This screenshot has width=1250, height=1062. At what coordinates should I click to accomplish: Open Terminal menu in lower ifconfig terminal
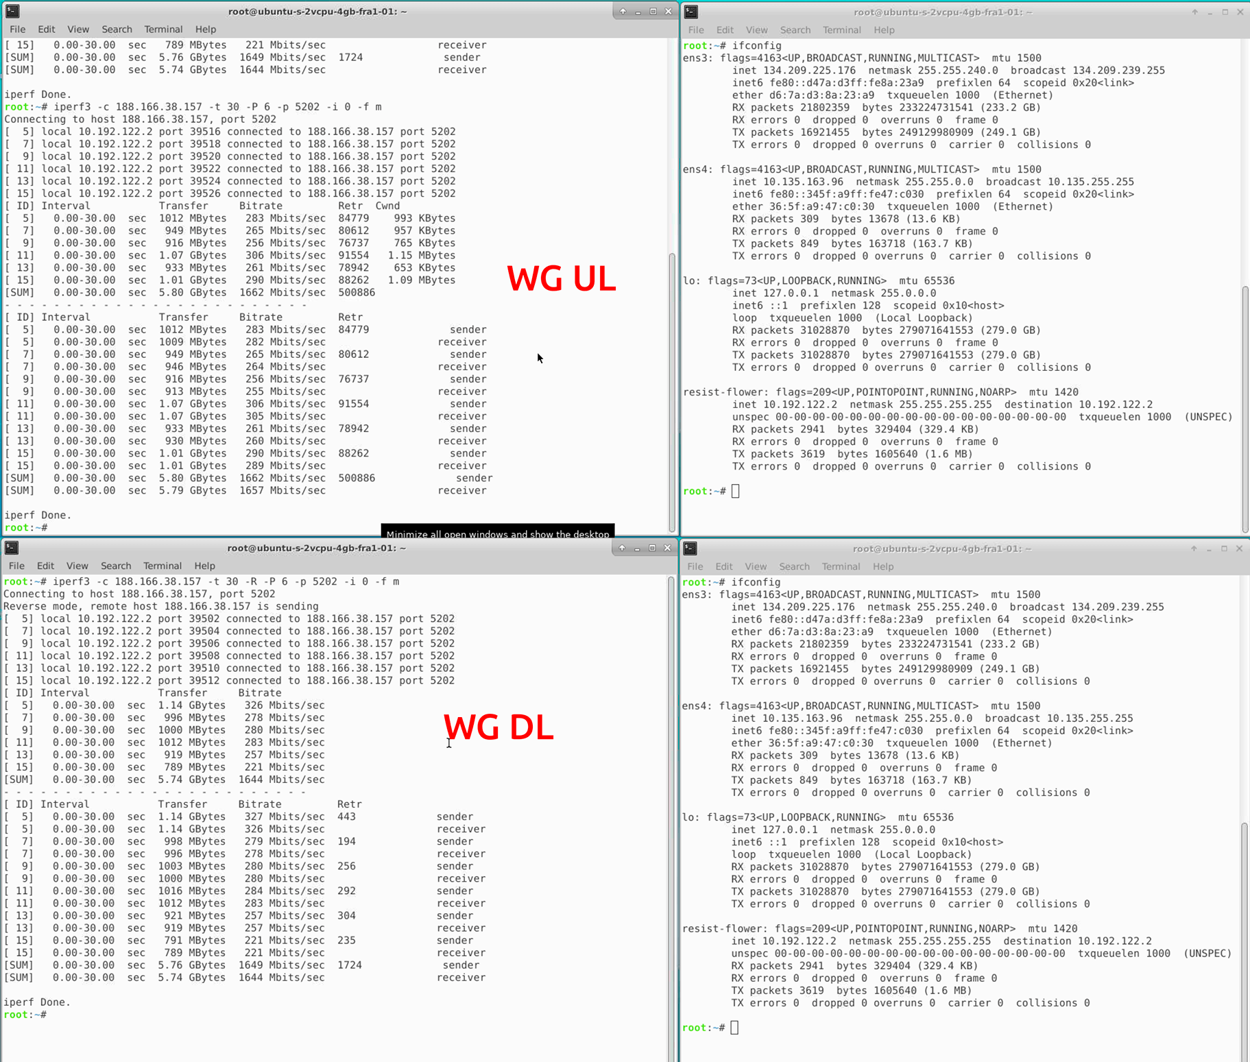(x=841, y=566)
